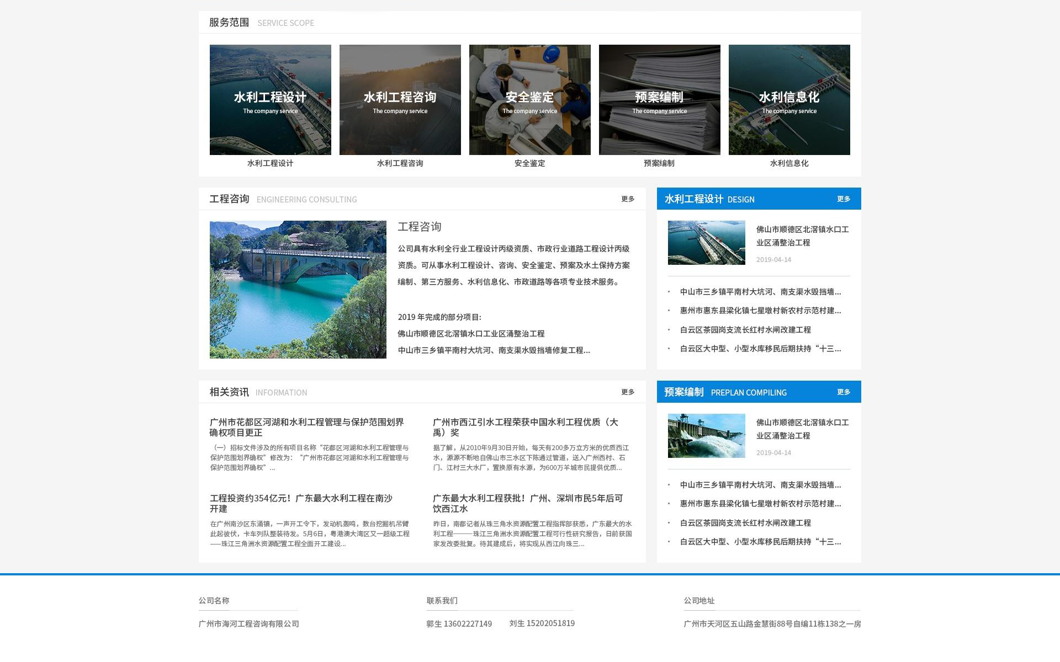This screenshot has width=1060, height=662.
Task: Click the 安全鉴定 service image card
Action: click(529, 99)
